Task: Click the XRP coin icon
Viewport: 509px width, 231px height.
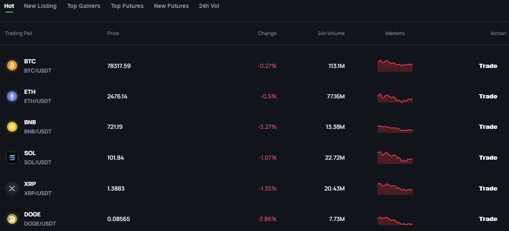Action: [x=12, y=188]
